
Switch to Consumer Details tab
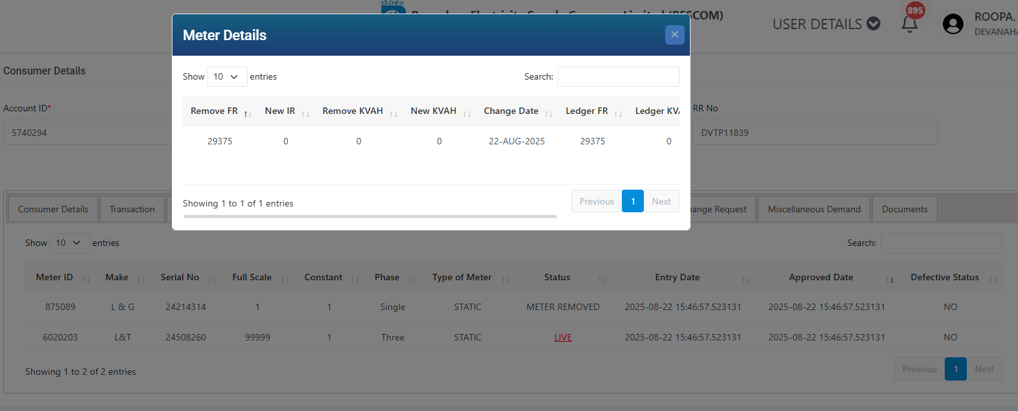click(x=53, y=209)
